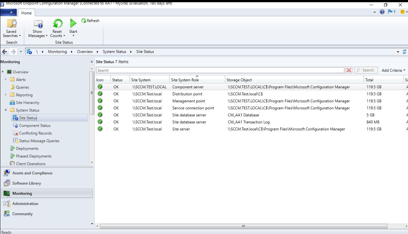Open the Community workspace

coord(22,214)
